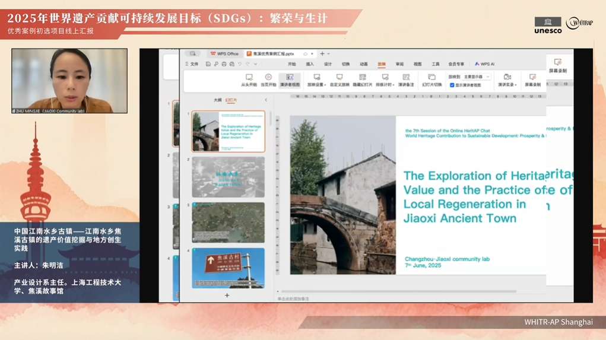
Task: Open presenter view (演讲者视图)
Action: click(x=289, y=78)
